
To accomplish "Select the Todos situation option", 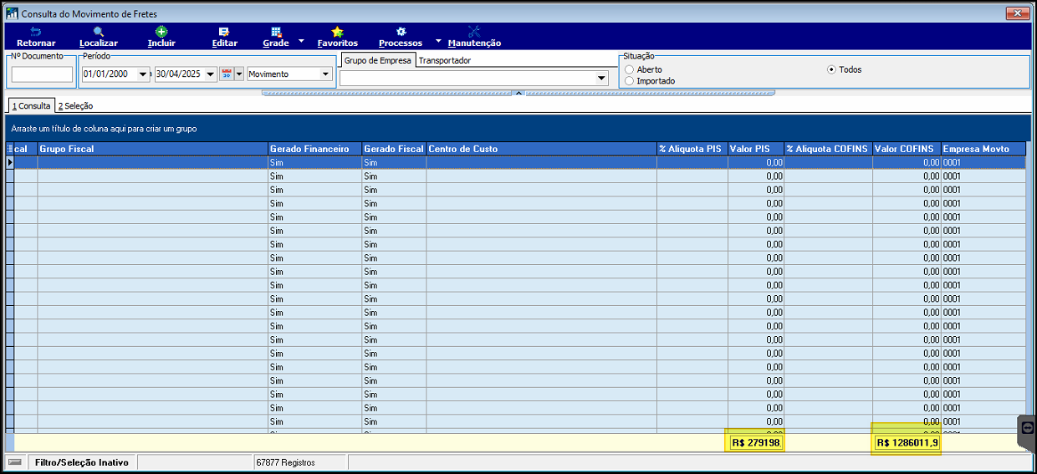I will [x=831, y=69].
